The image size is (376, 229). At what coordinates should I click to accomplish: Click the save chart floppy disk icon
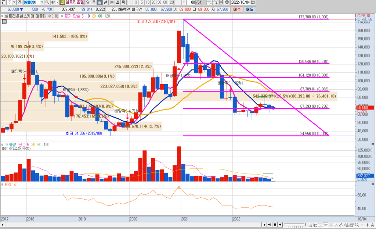click(221, 3)
